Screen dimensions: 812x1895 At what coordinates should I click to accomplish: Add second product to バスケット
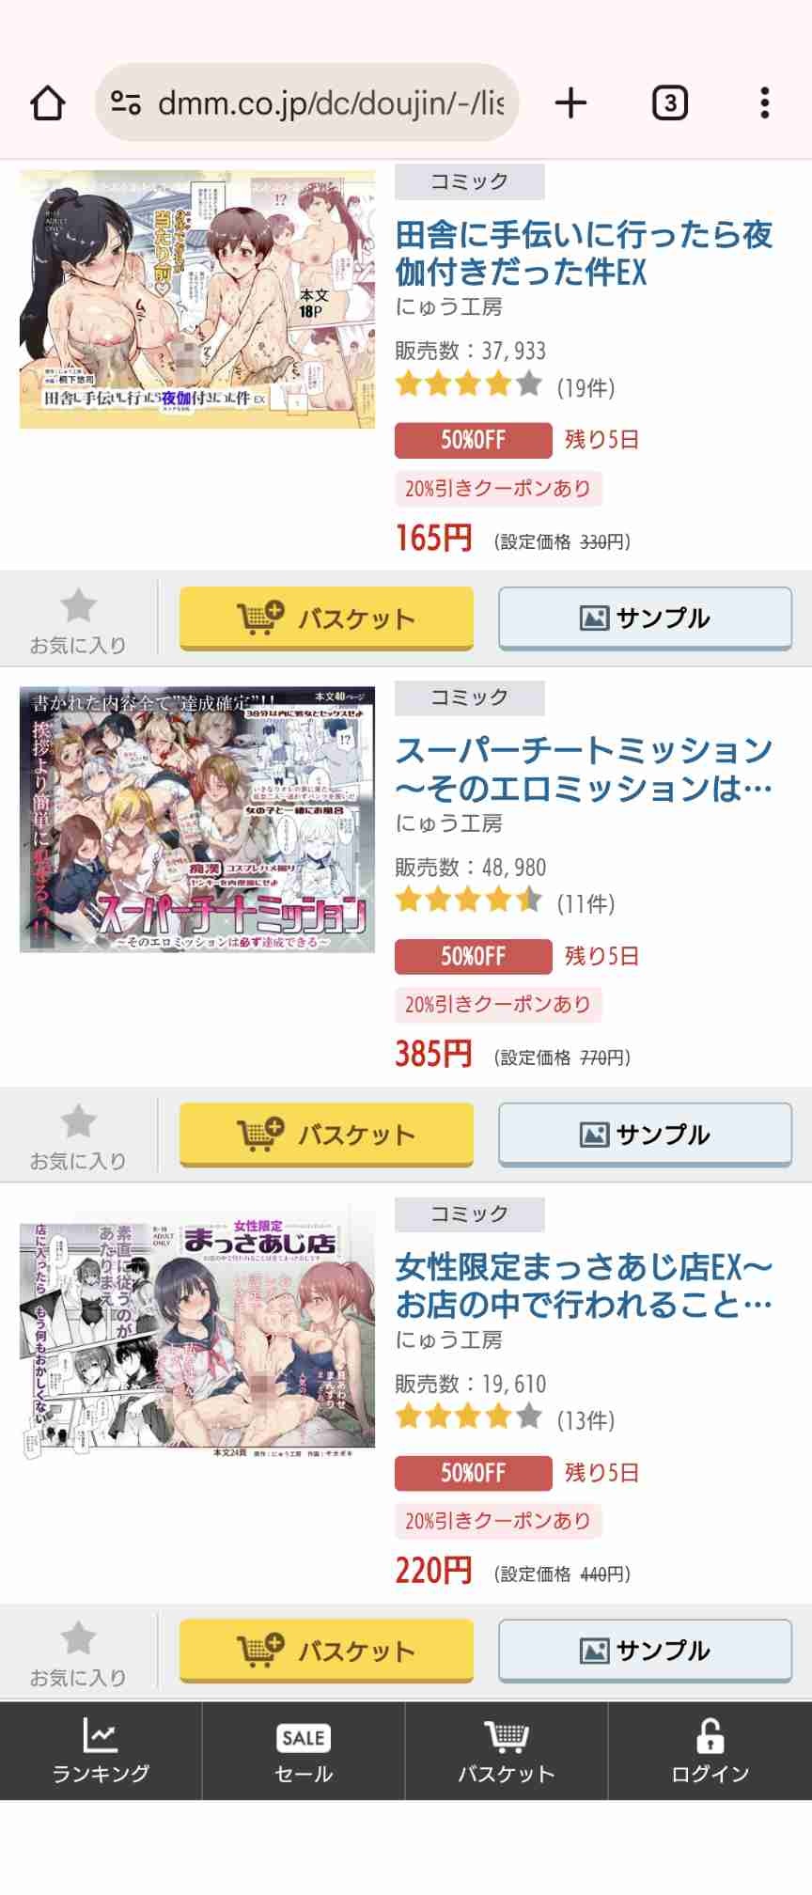point(326,1135)
